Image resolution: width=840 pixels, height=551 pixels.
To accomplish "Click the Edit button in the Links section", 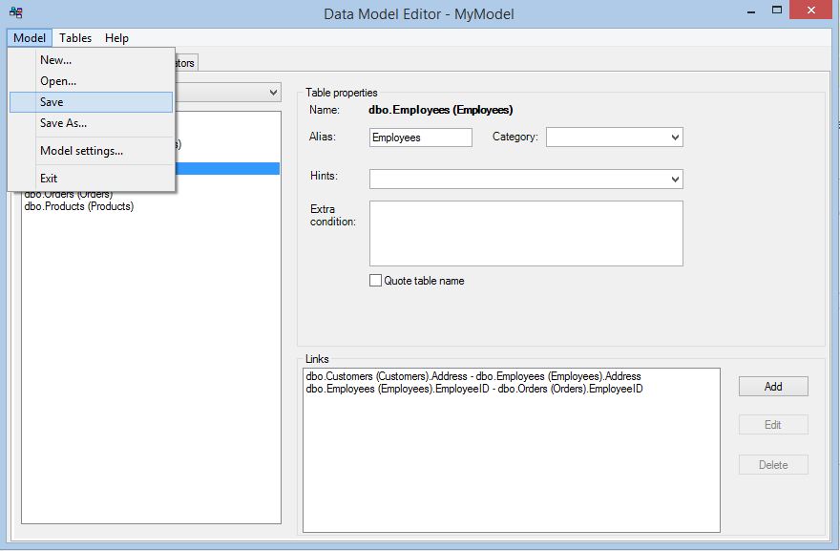I will coord(772,424).
